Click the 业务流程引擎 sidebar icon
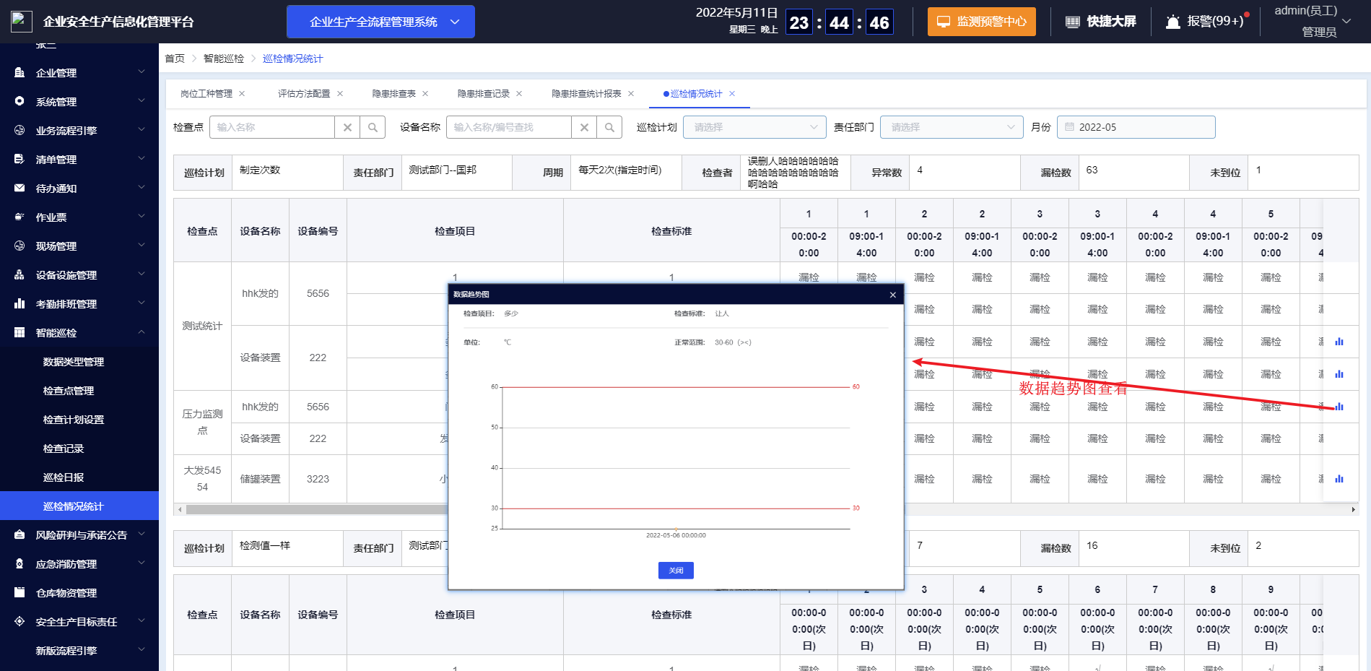 (x=19, y=131)
